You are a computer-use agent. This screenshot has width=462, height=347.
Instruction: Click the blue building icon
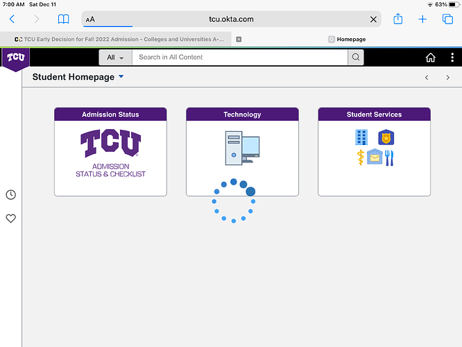point(361,137)
